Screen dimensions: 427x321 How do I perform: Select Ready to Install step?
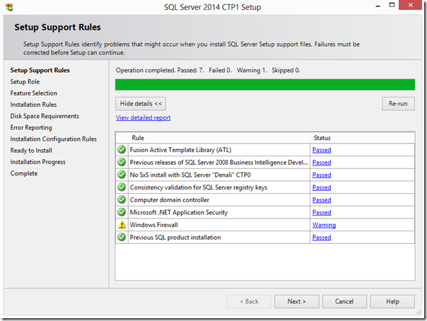click(x=31, y=151)
